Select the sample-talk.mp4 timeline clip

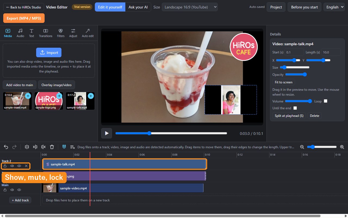click(125, 164)
